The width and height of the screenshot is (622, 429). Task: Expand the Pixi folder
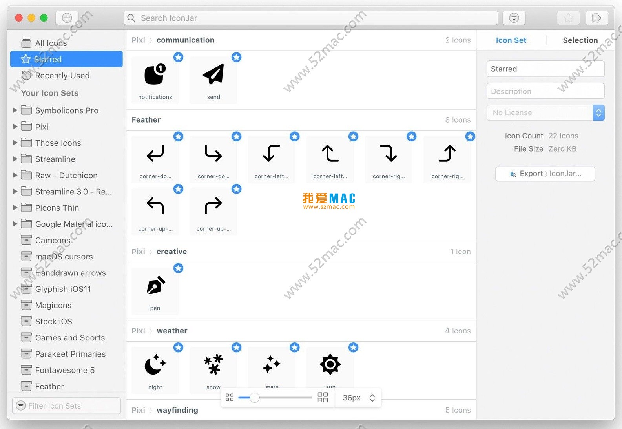pyautogui.click(x=15, y=127)
